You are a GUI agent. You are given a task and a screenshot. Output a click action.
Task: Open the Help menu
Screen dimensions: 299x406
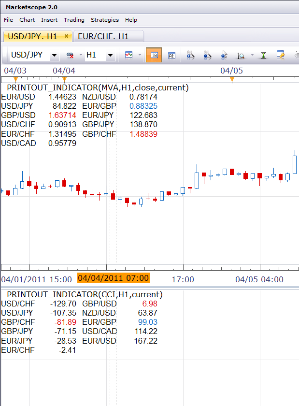131,20
